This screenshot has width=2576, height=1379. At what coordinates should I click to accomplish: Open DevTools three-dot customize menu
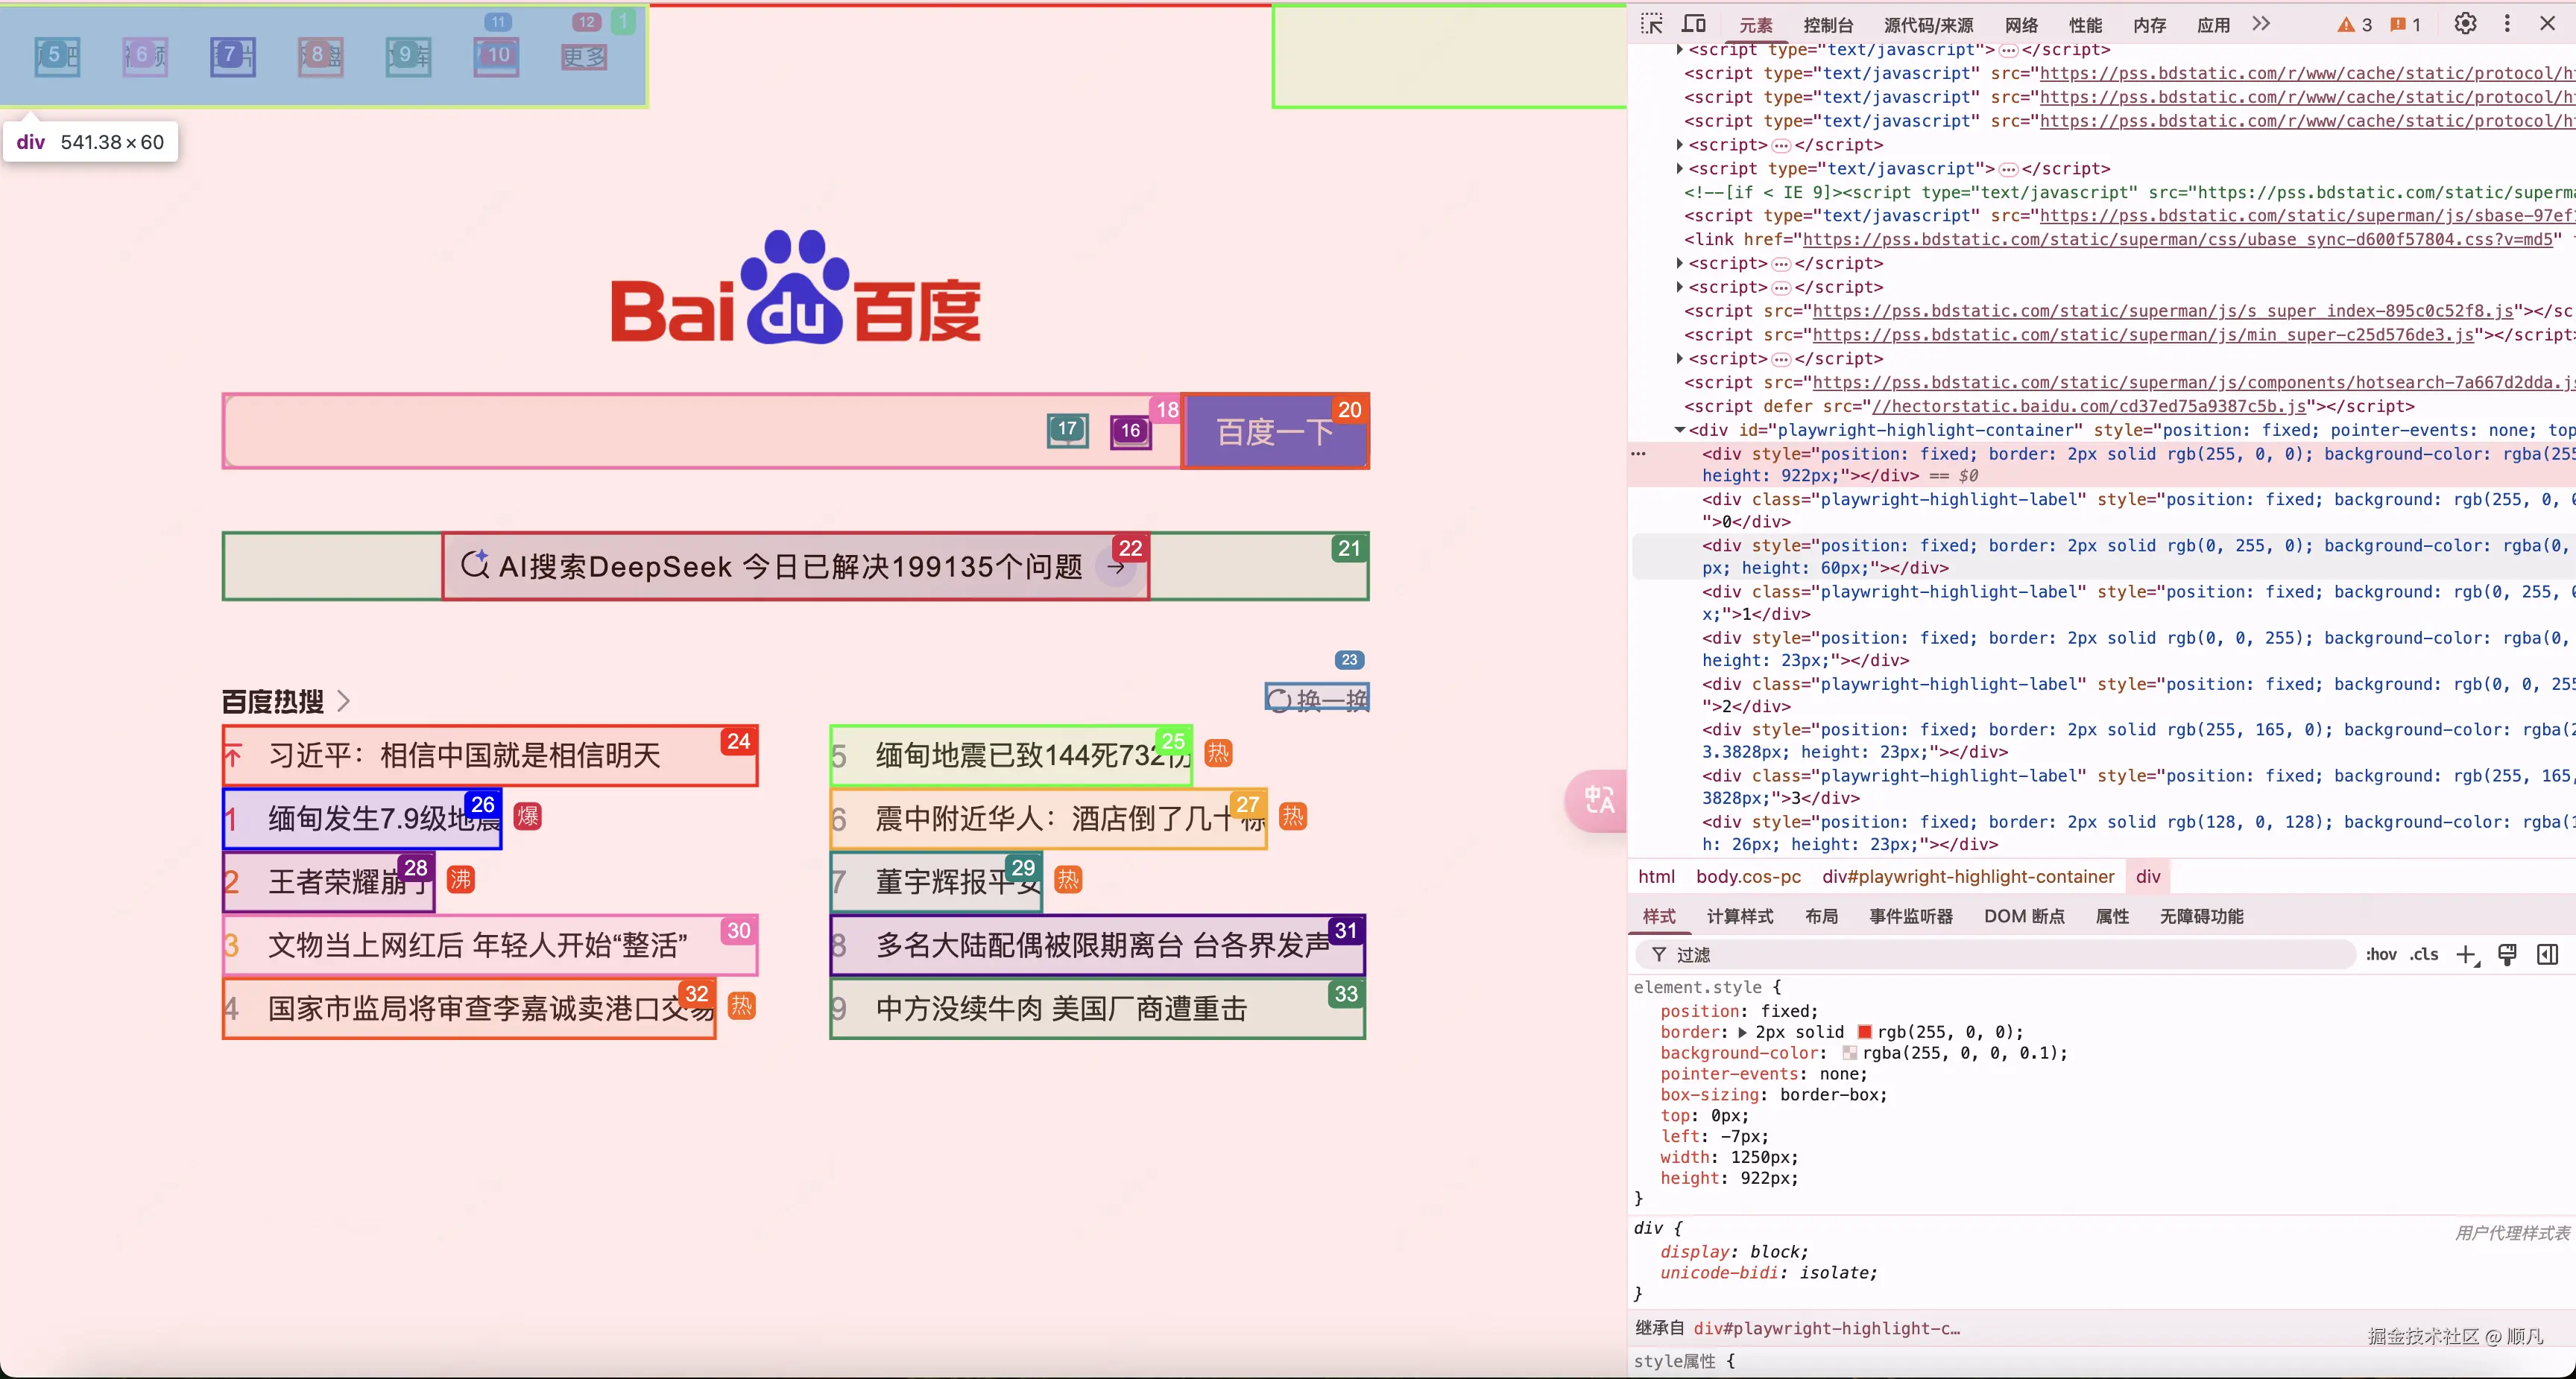2507,24
